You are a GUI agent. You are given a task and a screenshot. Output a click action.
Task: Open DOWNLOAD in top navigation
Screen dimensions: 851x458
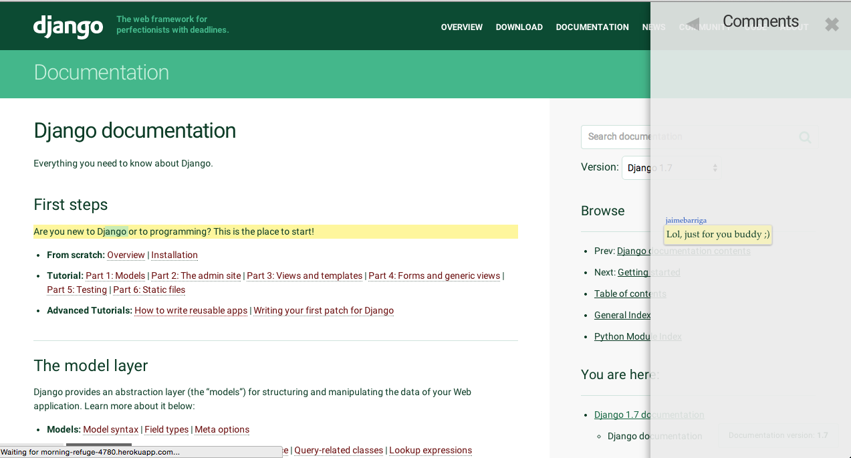point(519,27)
